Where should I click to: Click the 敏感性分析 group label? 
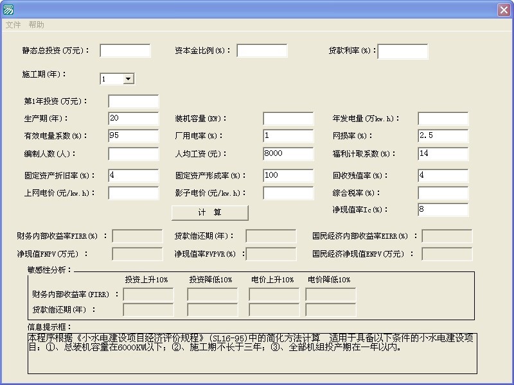coord(49,270)
